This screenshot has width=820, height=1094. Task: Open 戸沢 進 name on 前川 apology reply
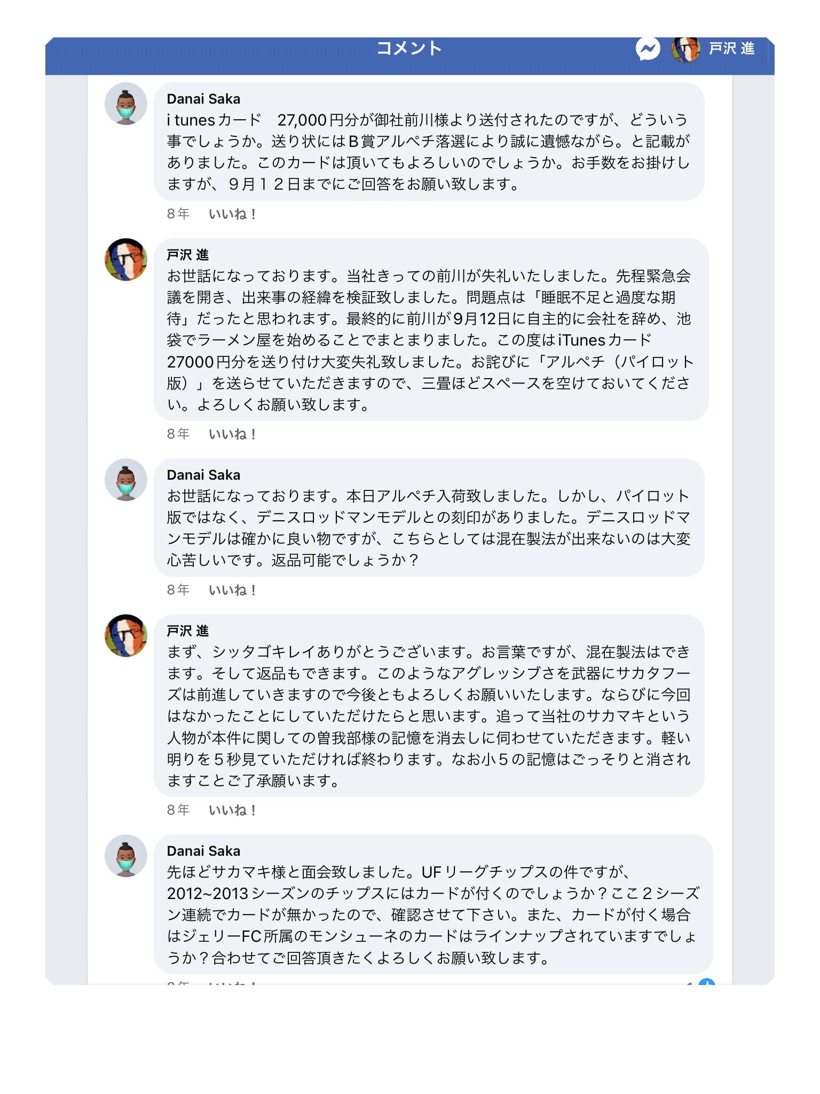(187, 255)
